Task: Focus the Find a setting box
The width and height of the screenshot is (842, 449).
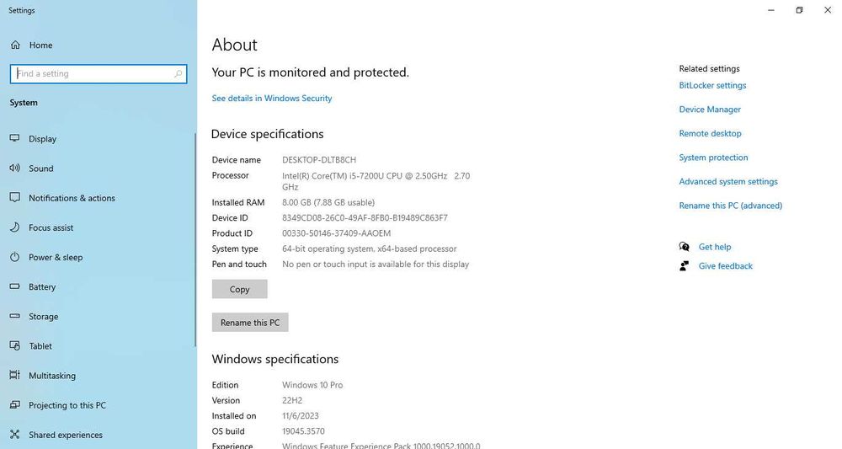Action: point(99,73)
